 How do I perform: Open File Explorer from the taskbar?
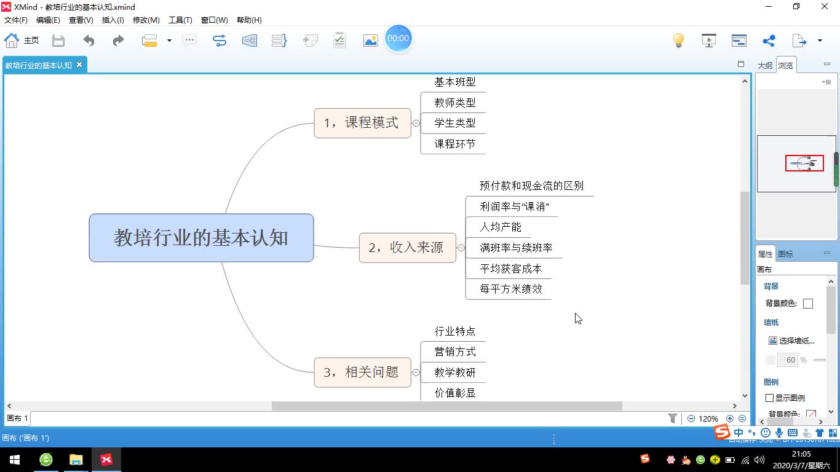pos(76,460)
